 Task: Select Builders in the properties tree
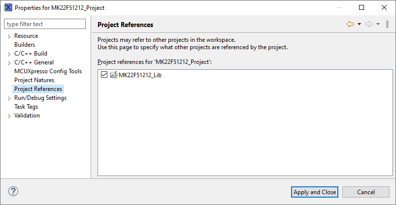[x=25, y=45]
